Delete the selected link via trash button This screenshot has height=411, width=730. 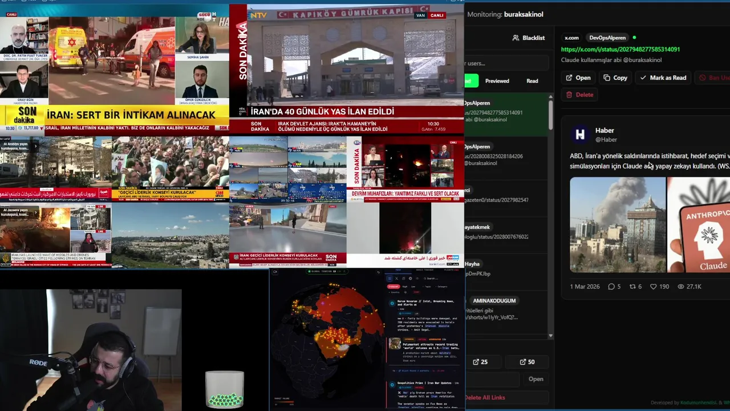click(579, 95)
